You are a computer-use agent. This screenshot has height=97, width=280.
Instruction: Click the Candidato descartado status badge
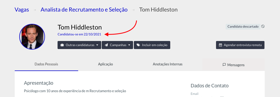(243, 27)
